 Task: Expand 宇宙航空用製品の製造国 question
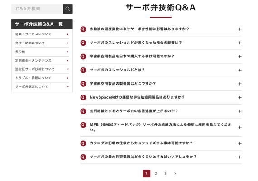161,84
